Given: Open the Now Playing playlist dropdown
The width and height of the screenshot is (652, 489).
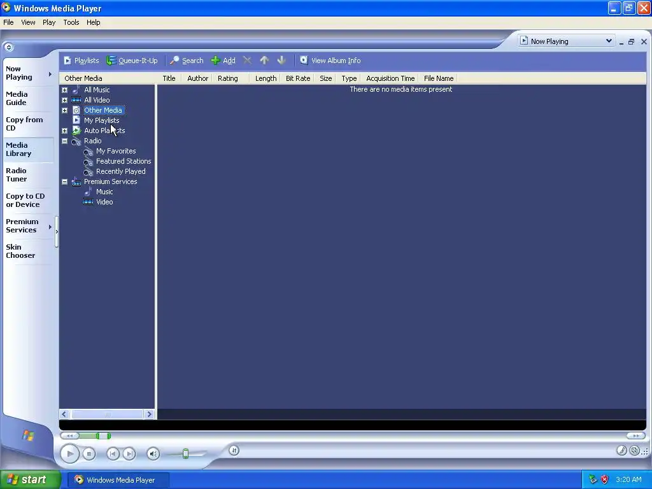Looking at the screenshot, I should click(608, 41).
